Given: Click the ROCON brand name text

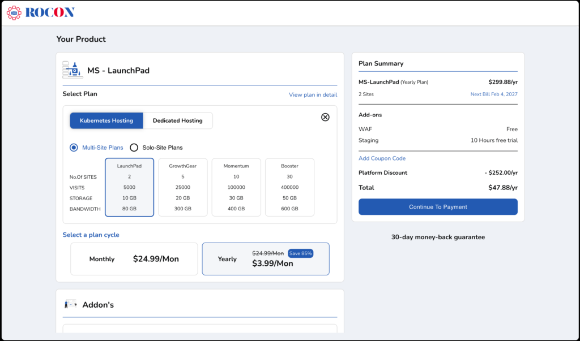Looking at the screenshot, I should tap(50, 12).
